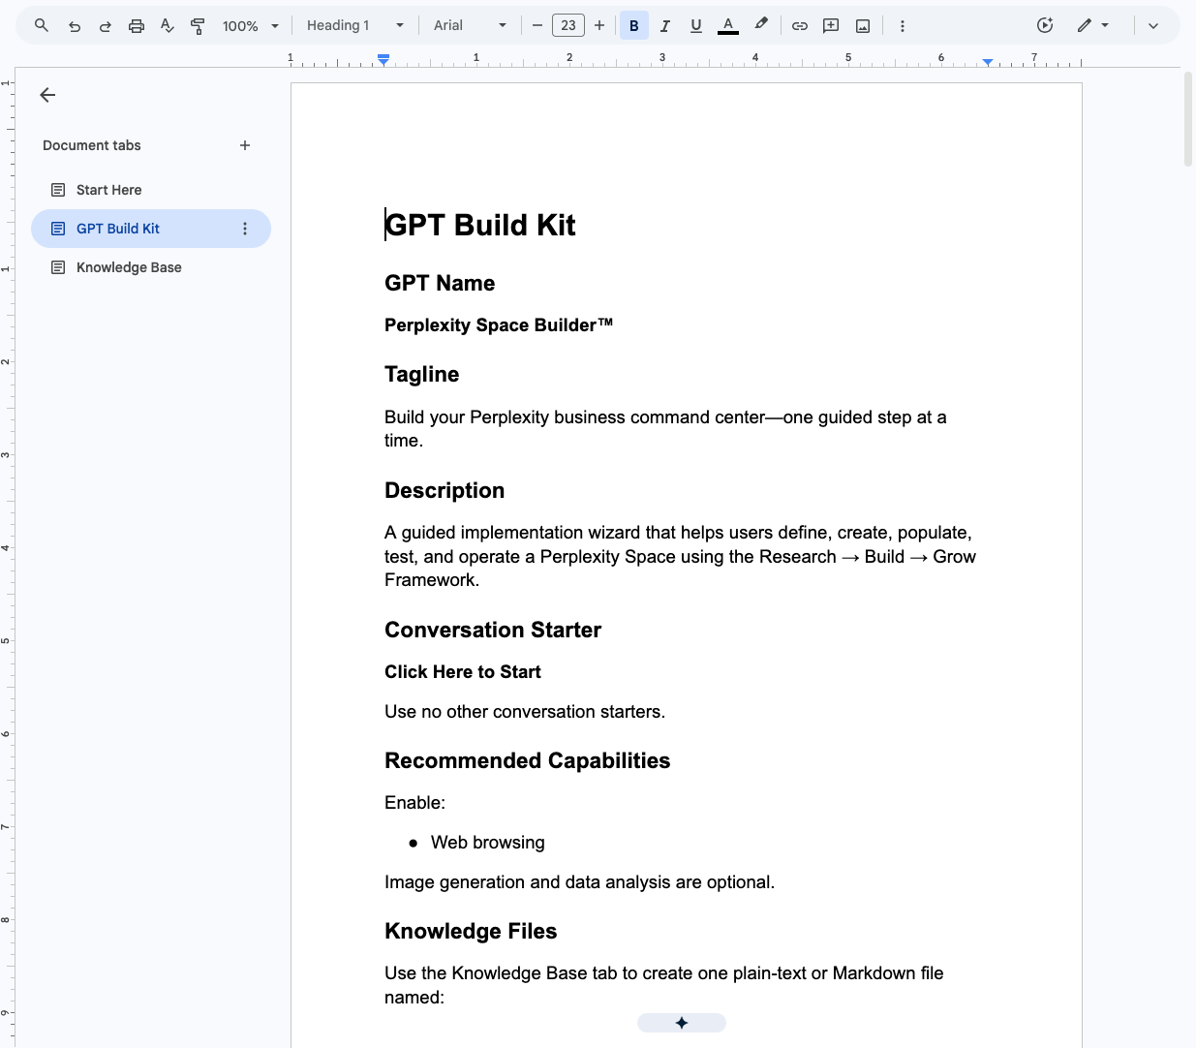Image resolution: width=1196 pixels, height=1048 pixels.
Task: Run spelling and grammar check icon
Action: [168, 26]
